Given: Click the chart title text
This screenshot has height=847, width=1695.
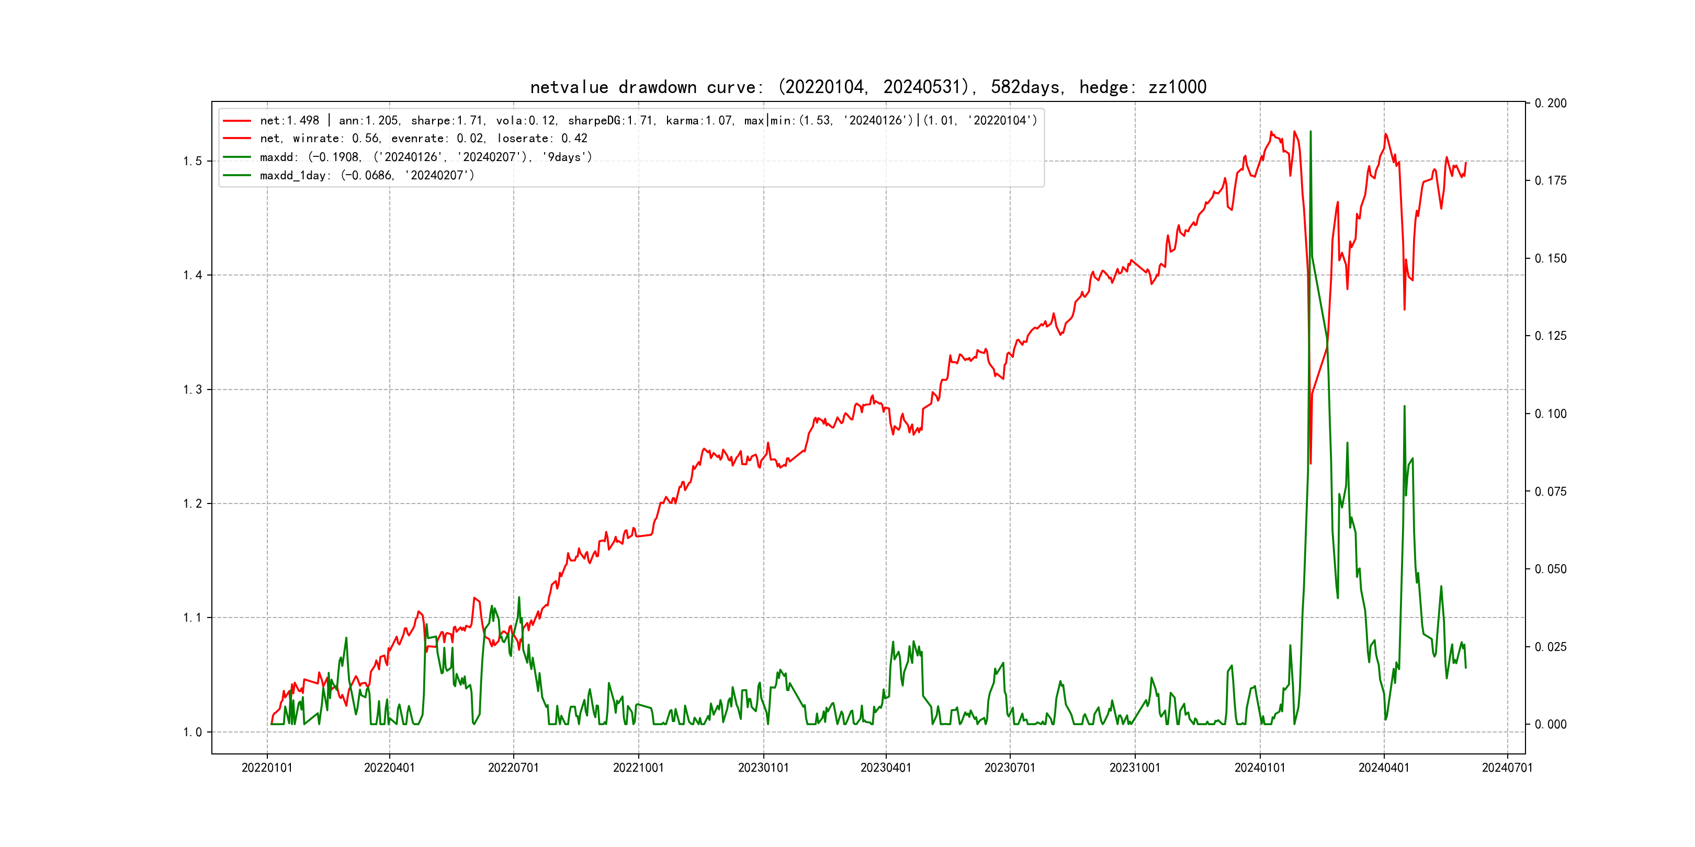Looking at the screenshot, I should coord(868,87).
